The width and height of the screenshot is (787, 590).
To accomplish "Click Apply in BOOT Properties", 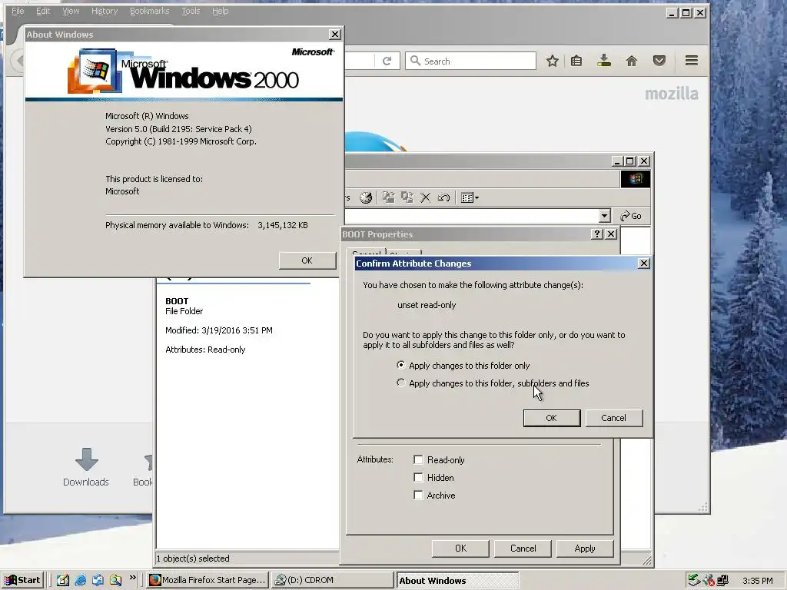I will [x=585, y=549].
